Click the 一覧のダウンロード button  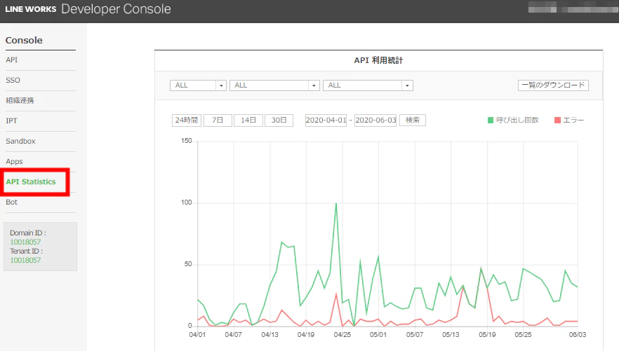point(553,85)
